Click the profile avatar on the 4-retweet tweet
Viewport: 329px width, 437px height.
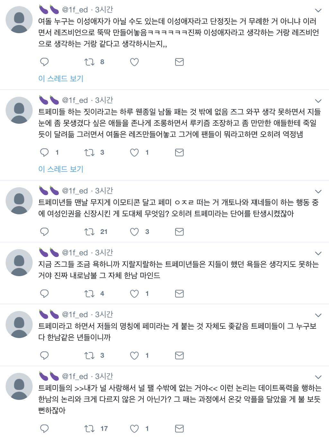[x=19, y=263]
